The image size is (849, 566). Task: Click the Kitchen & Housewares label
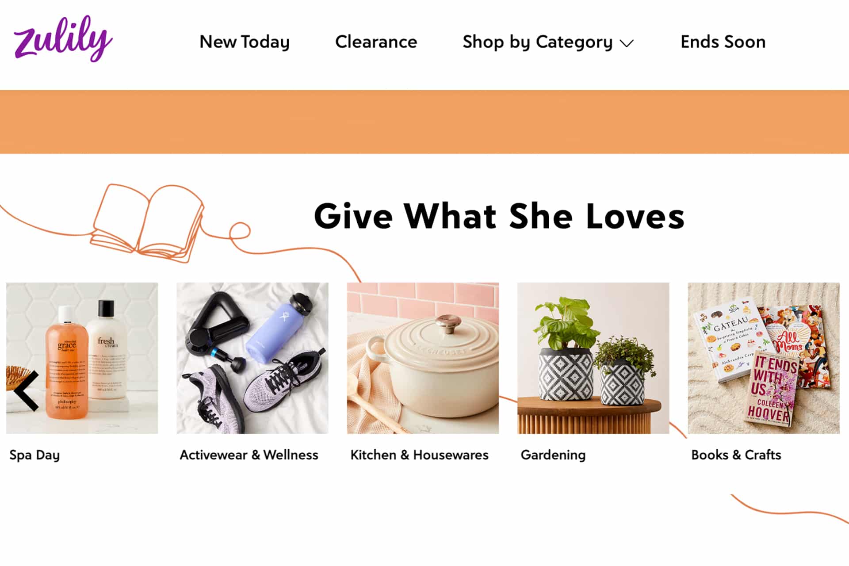coord(419,455)
